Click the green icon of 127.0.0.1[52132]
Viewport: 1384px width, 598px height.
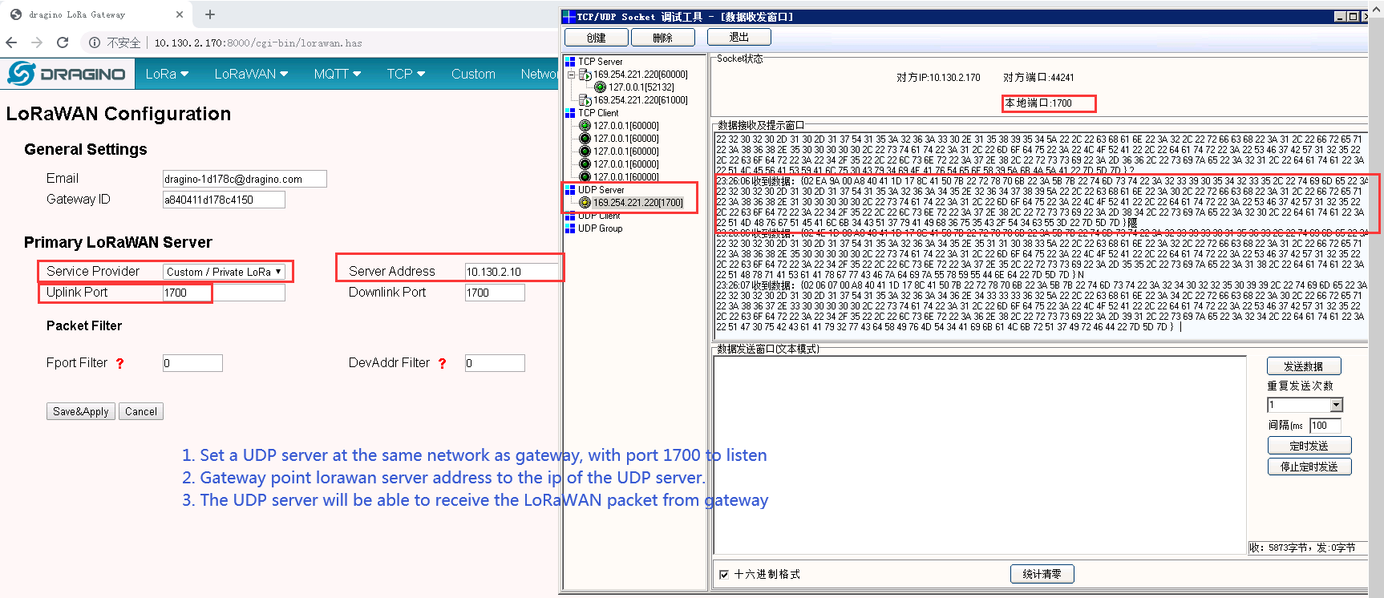[x=600, y=87]
